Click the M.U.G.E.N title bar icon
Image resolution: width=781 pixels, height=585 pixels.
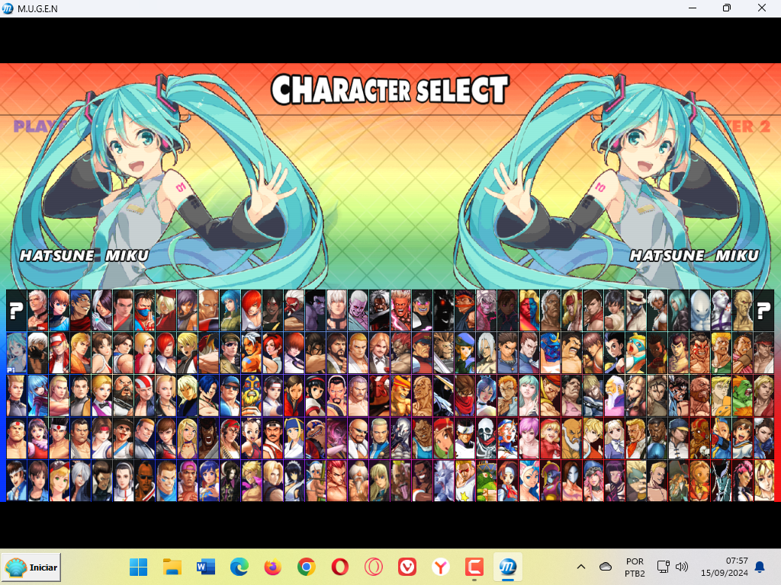coord(8,8)
